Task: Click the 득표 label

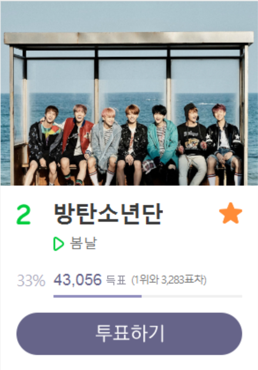Action: tap(116, 281)
